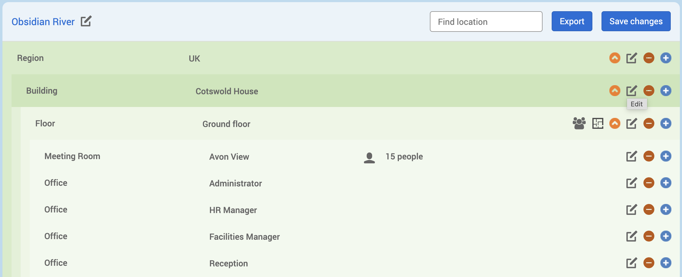Focus the Find location search field
Viewport: 682px width, 277px height.
coord(486,22)
